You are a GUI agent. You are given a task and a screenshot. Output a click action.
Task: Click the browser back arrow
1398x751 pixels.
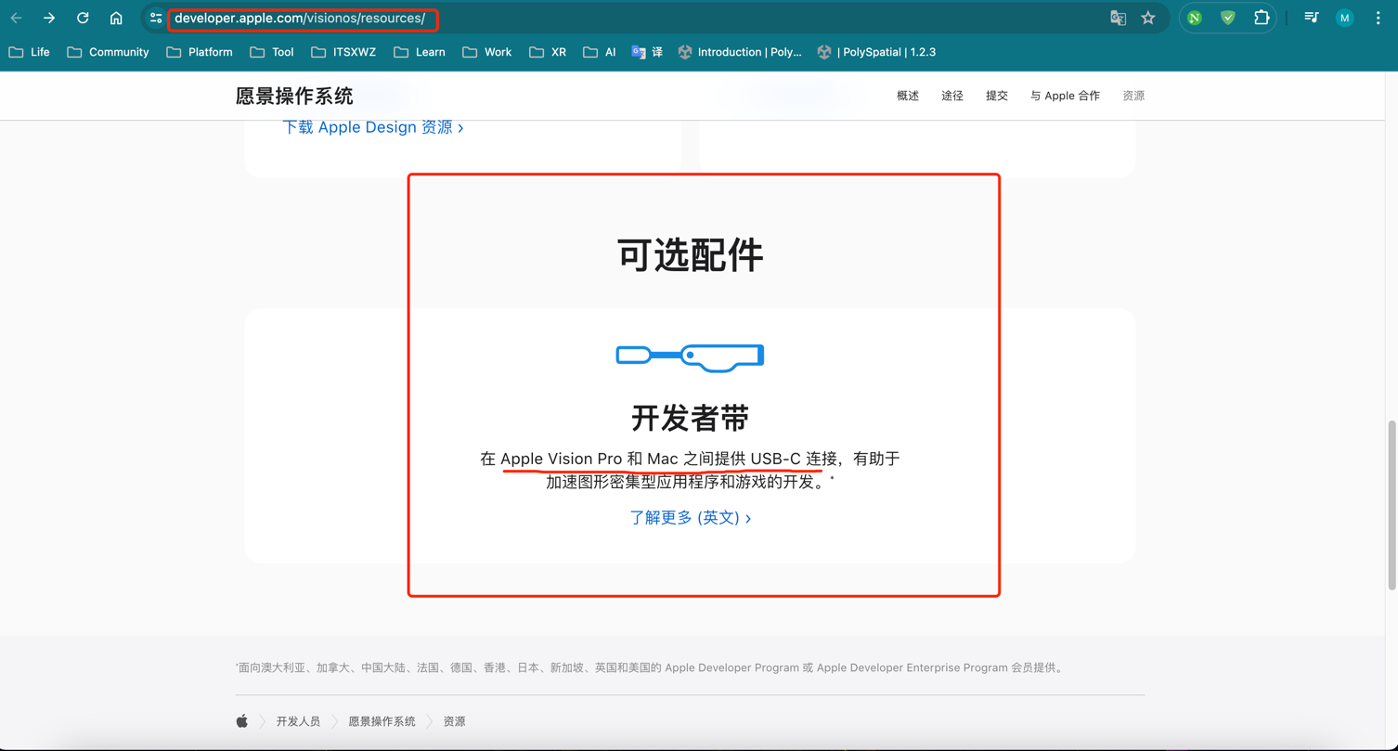(17, 19)
